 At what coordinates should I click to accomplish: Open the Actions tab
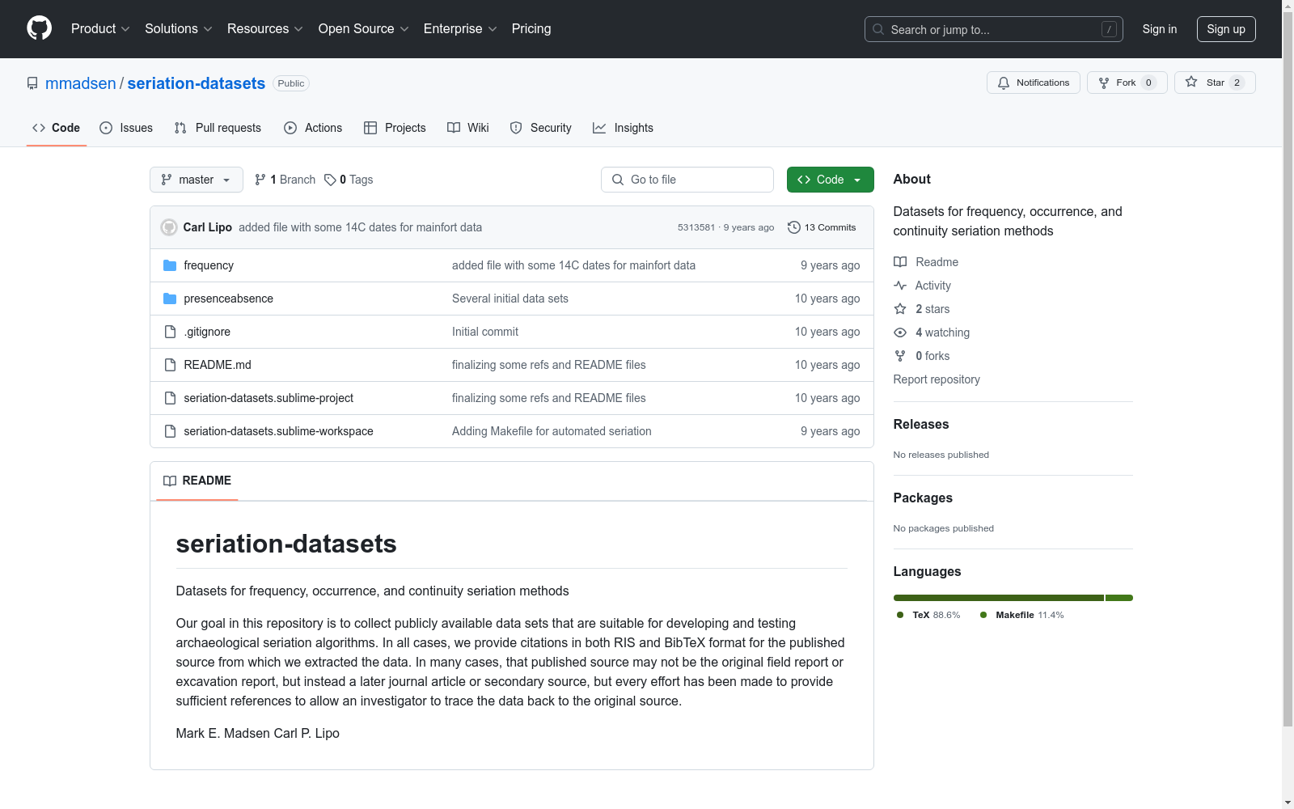point(313,128)
